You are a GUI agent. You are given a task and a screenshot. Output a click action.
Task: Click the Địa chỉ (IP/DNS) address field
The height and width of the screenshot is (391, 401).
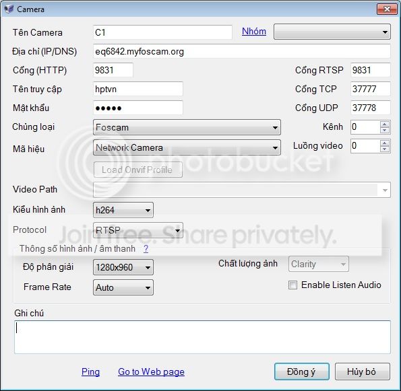point(242,51)
